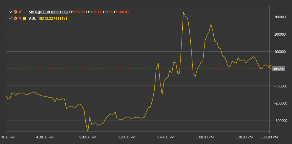Click the 185.54 price marker tag

pos(278,69)
